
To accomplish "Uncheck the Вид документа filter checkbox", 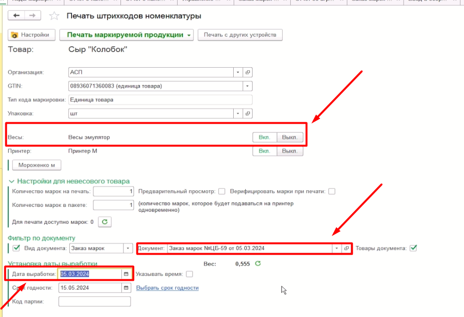I will click(16, 248).
